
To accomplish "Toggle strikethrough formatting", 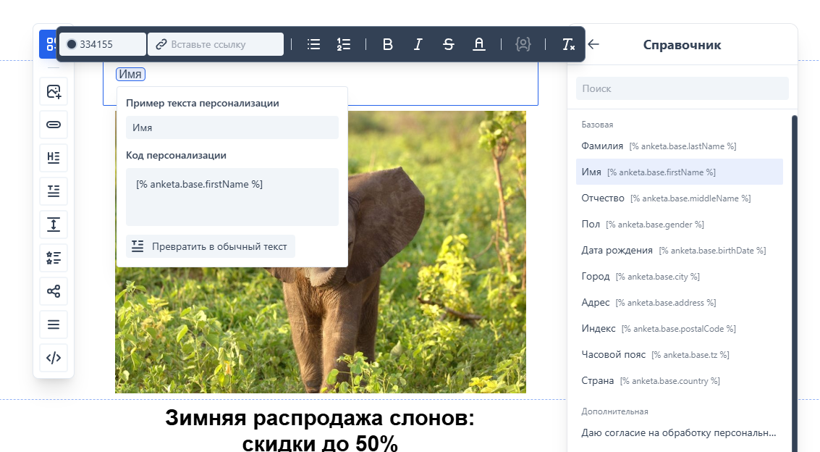I will point(448,44).
